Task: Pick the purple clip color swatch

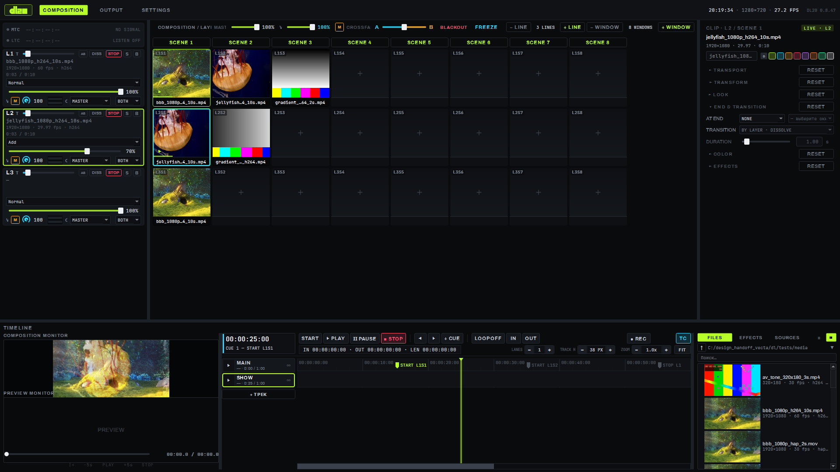Action: (805, 56)
